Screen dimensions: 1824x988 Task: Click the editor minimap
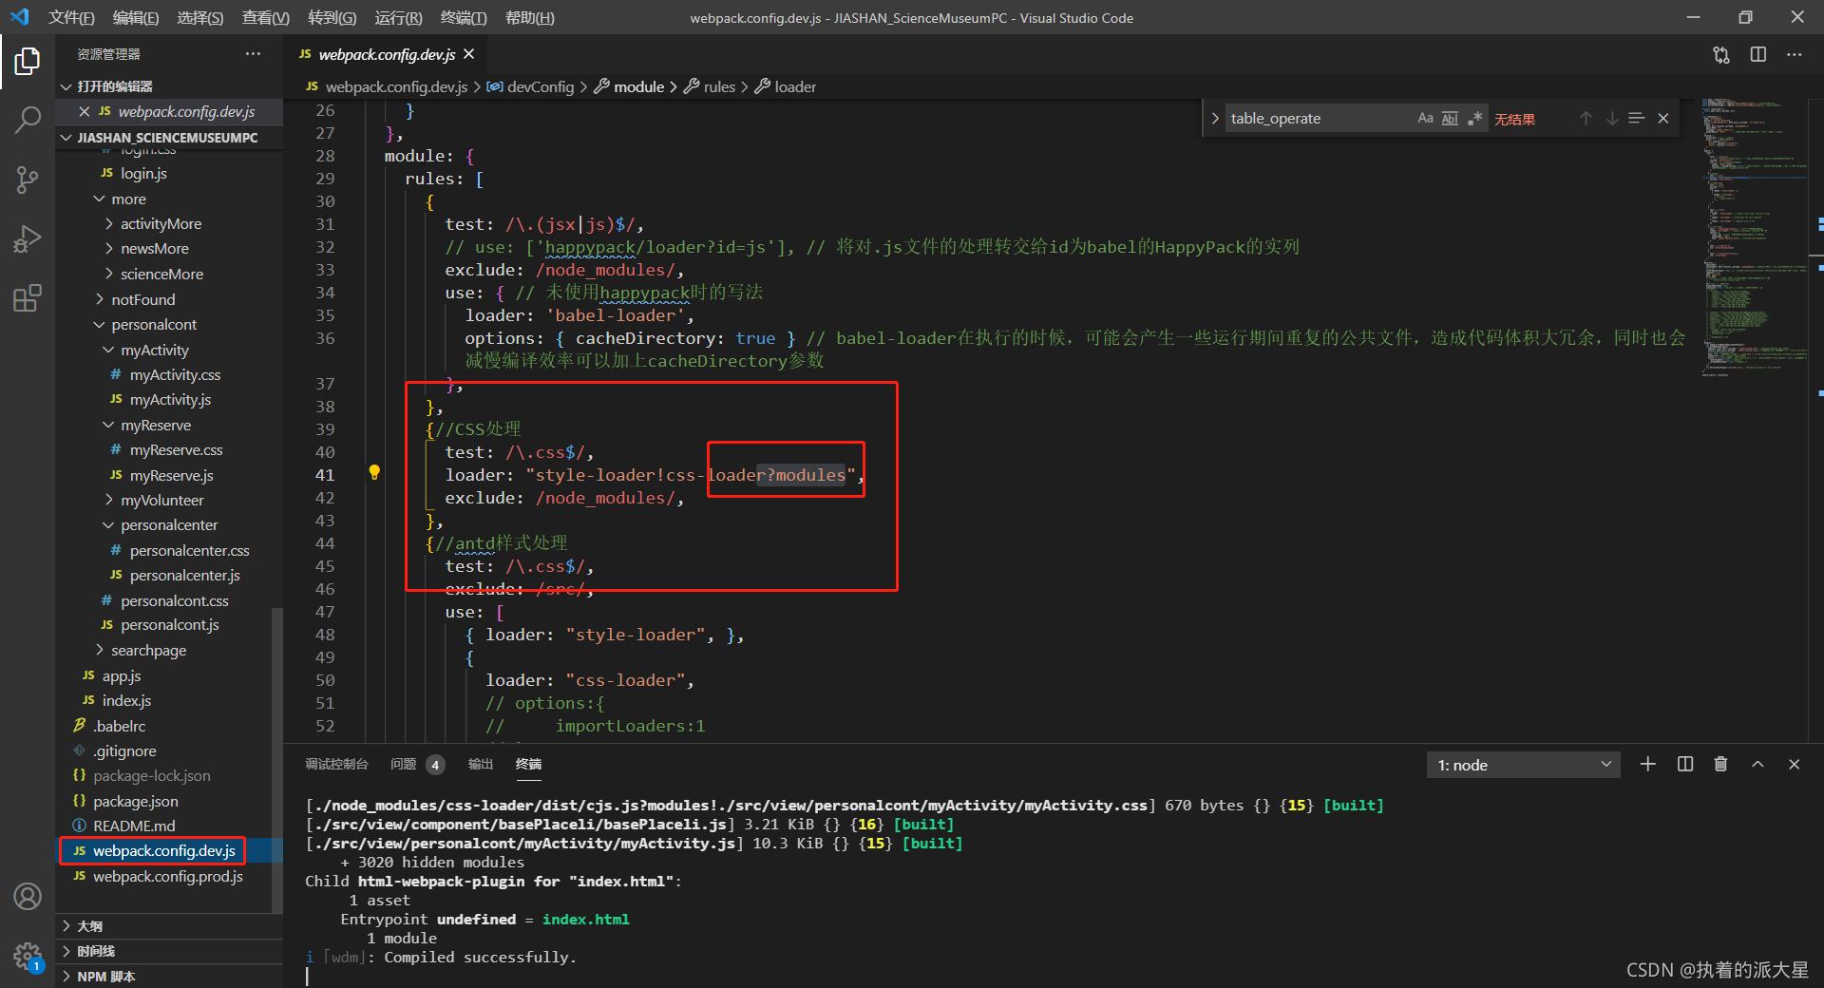1754,237
